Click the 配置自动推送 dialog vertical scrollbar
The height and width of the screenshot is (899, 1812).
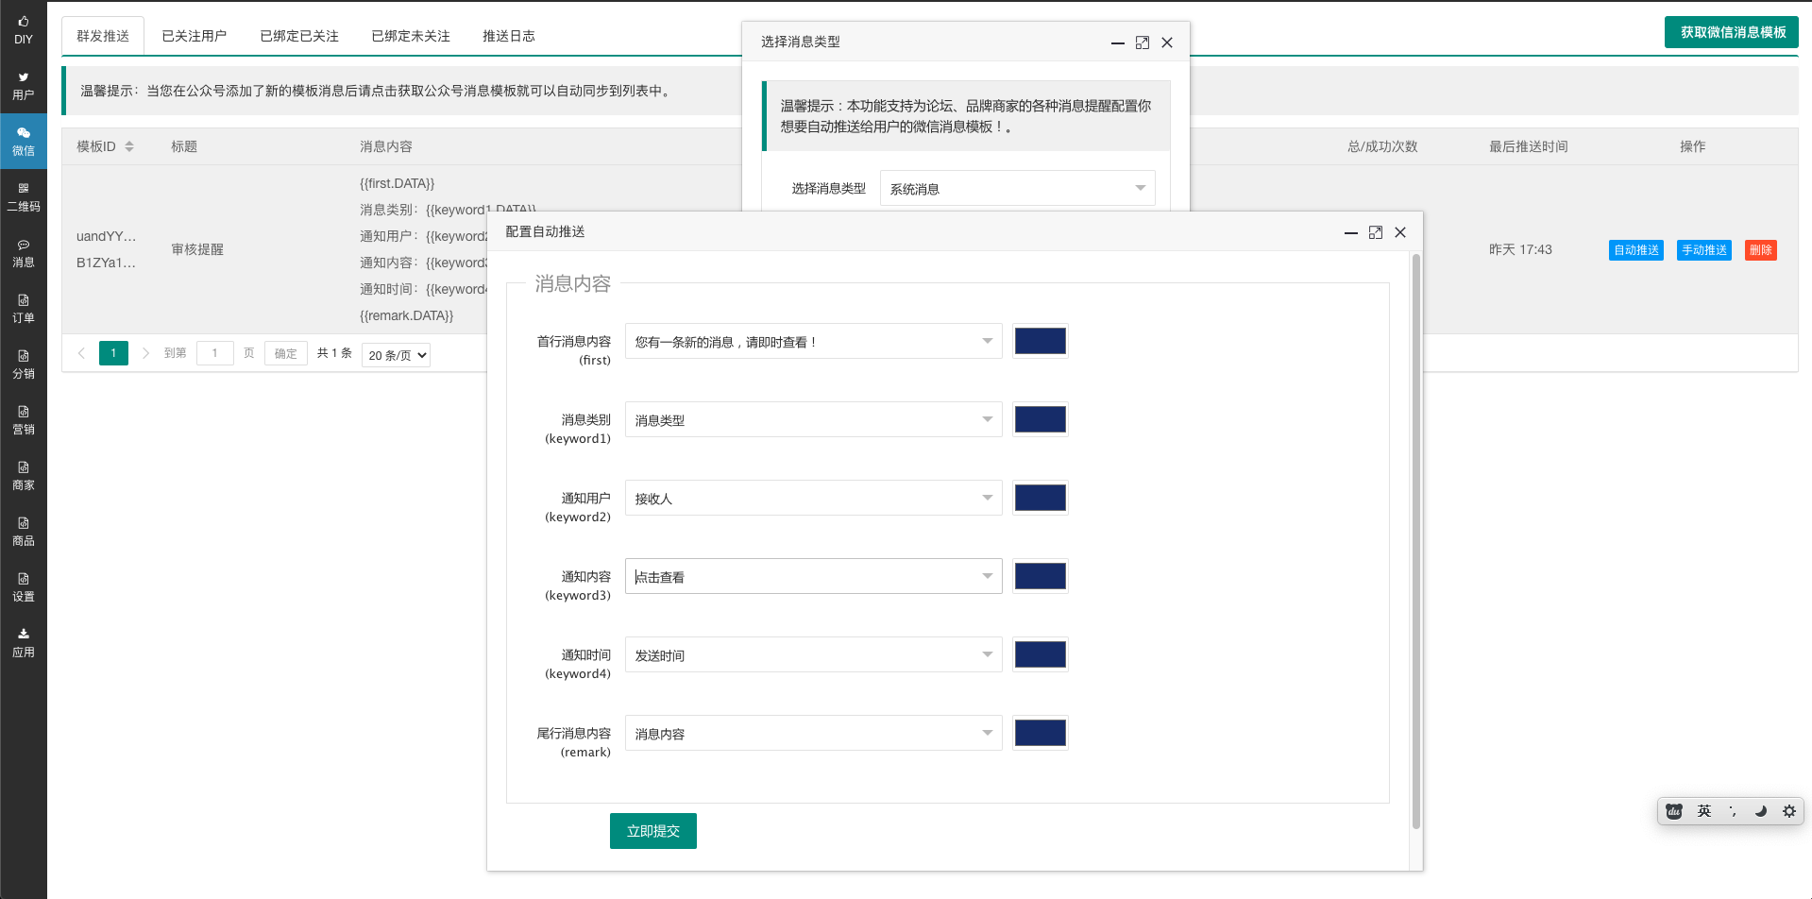click(x=1416, y=542)
